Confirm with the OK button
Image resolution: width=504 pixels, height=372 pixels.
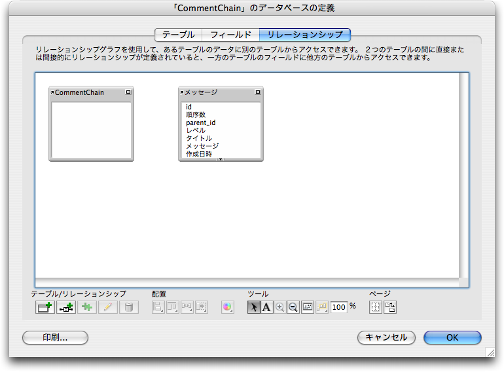pos(452,337)
